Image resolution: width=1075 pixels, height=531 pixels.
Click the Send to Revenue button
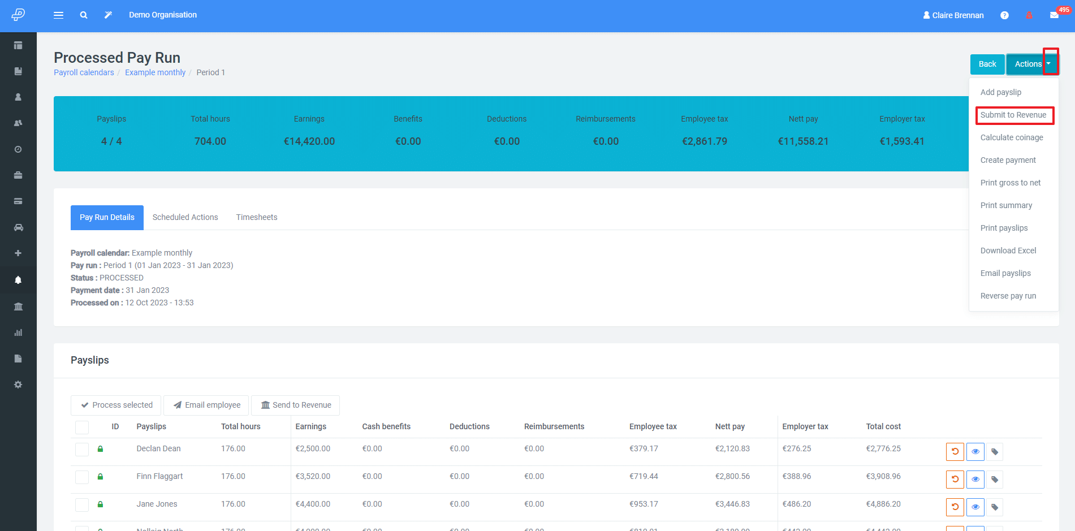(295, 405)
